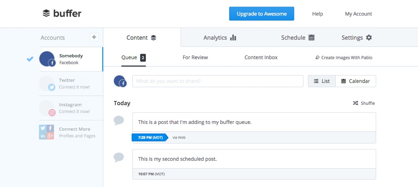Image resolution: width=418 pixels, height=187 pixels.
Task: Switch to For Review sub-tab
Action: [x=195, y=58]
